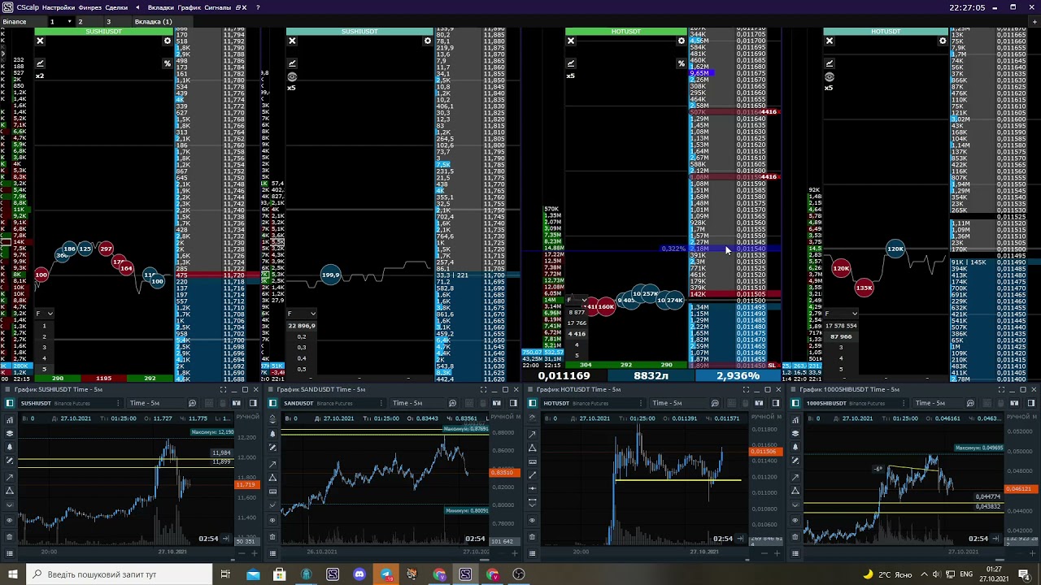1041x585 pixels.
Task: Open the layers icon on SUSHIUSDT chart
Action: (10, 433)
